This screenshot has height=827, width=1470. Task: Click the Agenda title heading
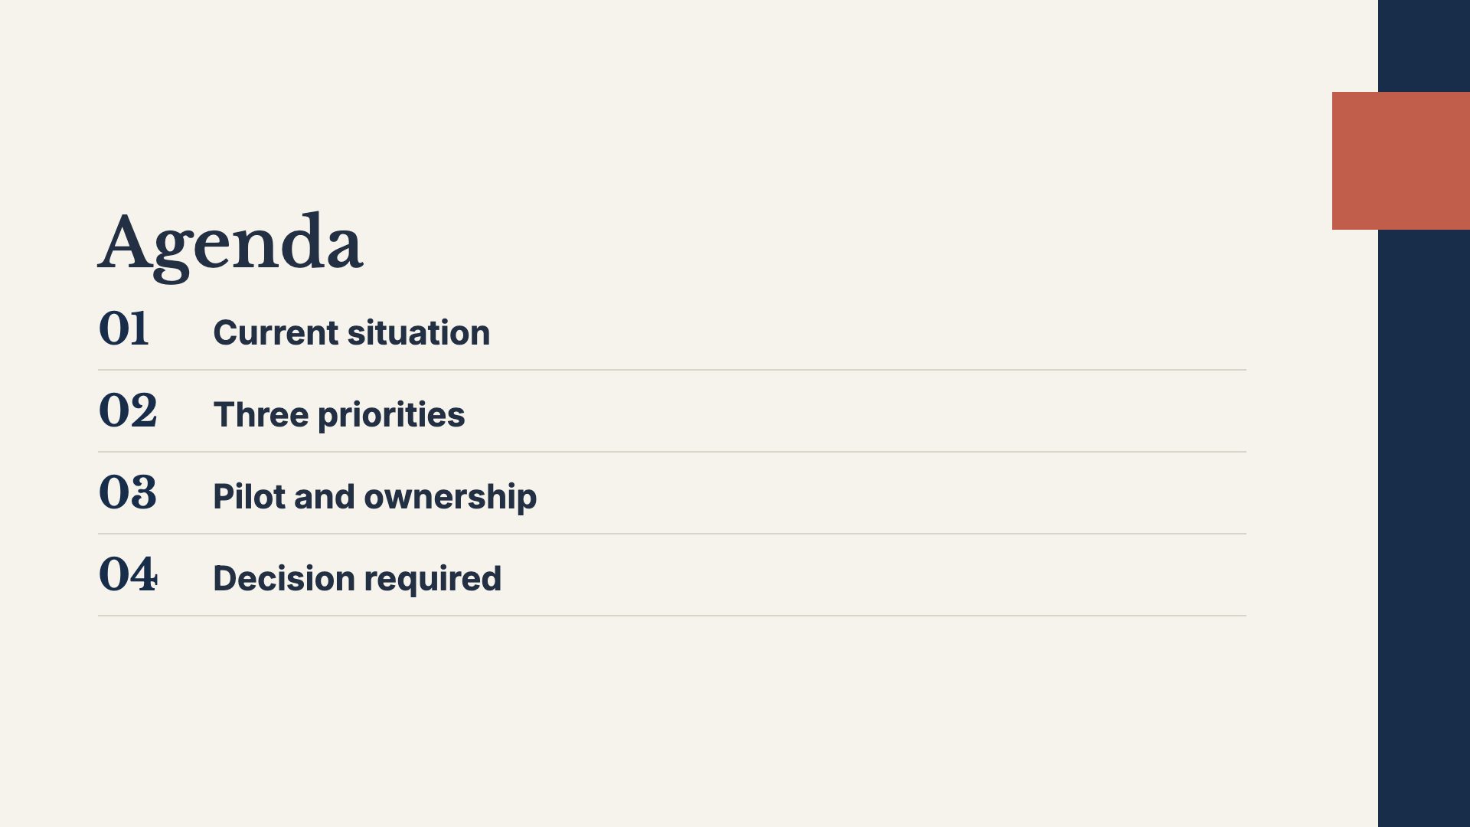(230, 245)
